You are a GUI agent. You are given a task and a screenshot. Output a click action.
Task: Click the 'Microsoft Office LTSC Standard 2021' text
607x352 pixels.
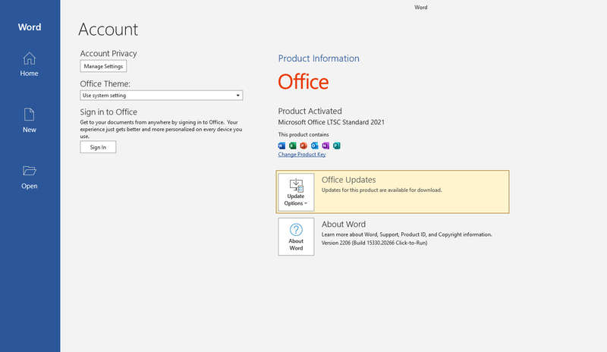coord(332,122)
